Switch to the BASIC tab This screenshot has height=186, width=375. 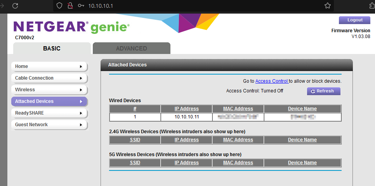tap(52, 48)
